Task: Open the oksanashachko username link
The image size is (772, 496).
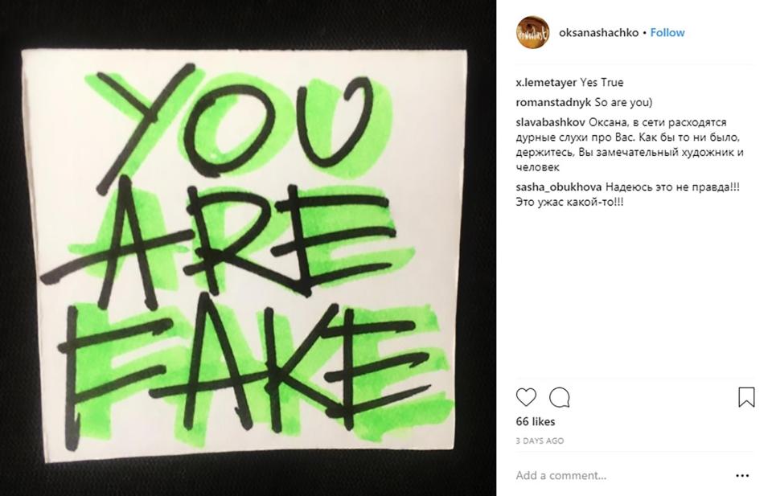Action: coord(598,32)
